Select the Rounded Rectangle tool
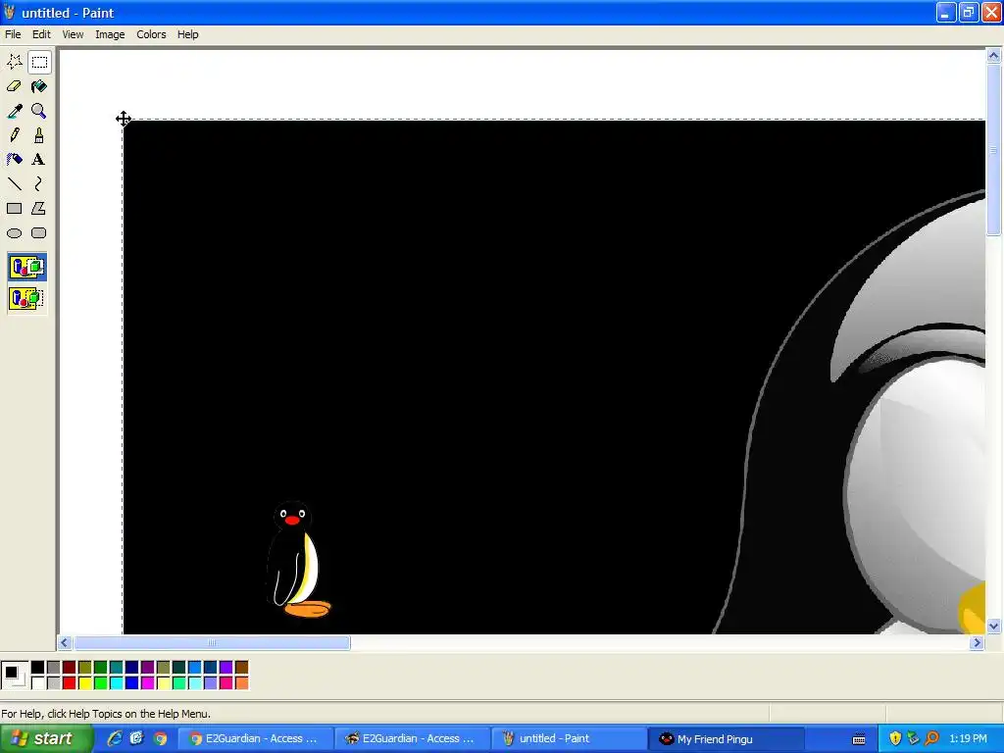Viewport: 1004px width, 753px height. [39, 233]
